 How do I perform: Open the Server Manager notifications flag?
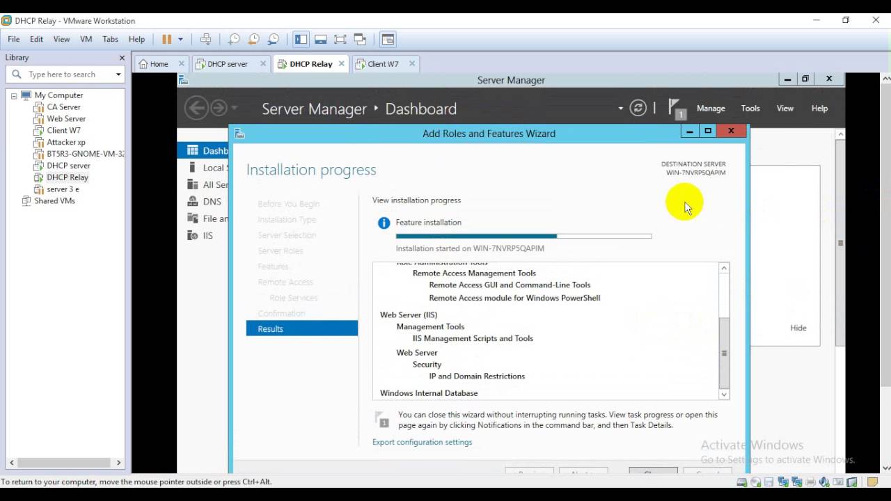tap(677, 109)
